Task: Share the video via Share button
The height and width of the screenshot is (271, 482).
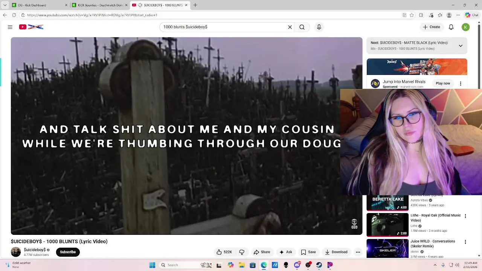Action: pos(262,252)
